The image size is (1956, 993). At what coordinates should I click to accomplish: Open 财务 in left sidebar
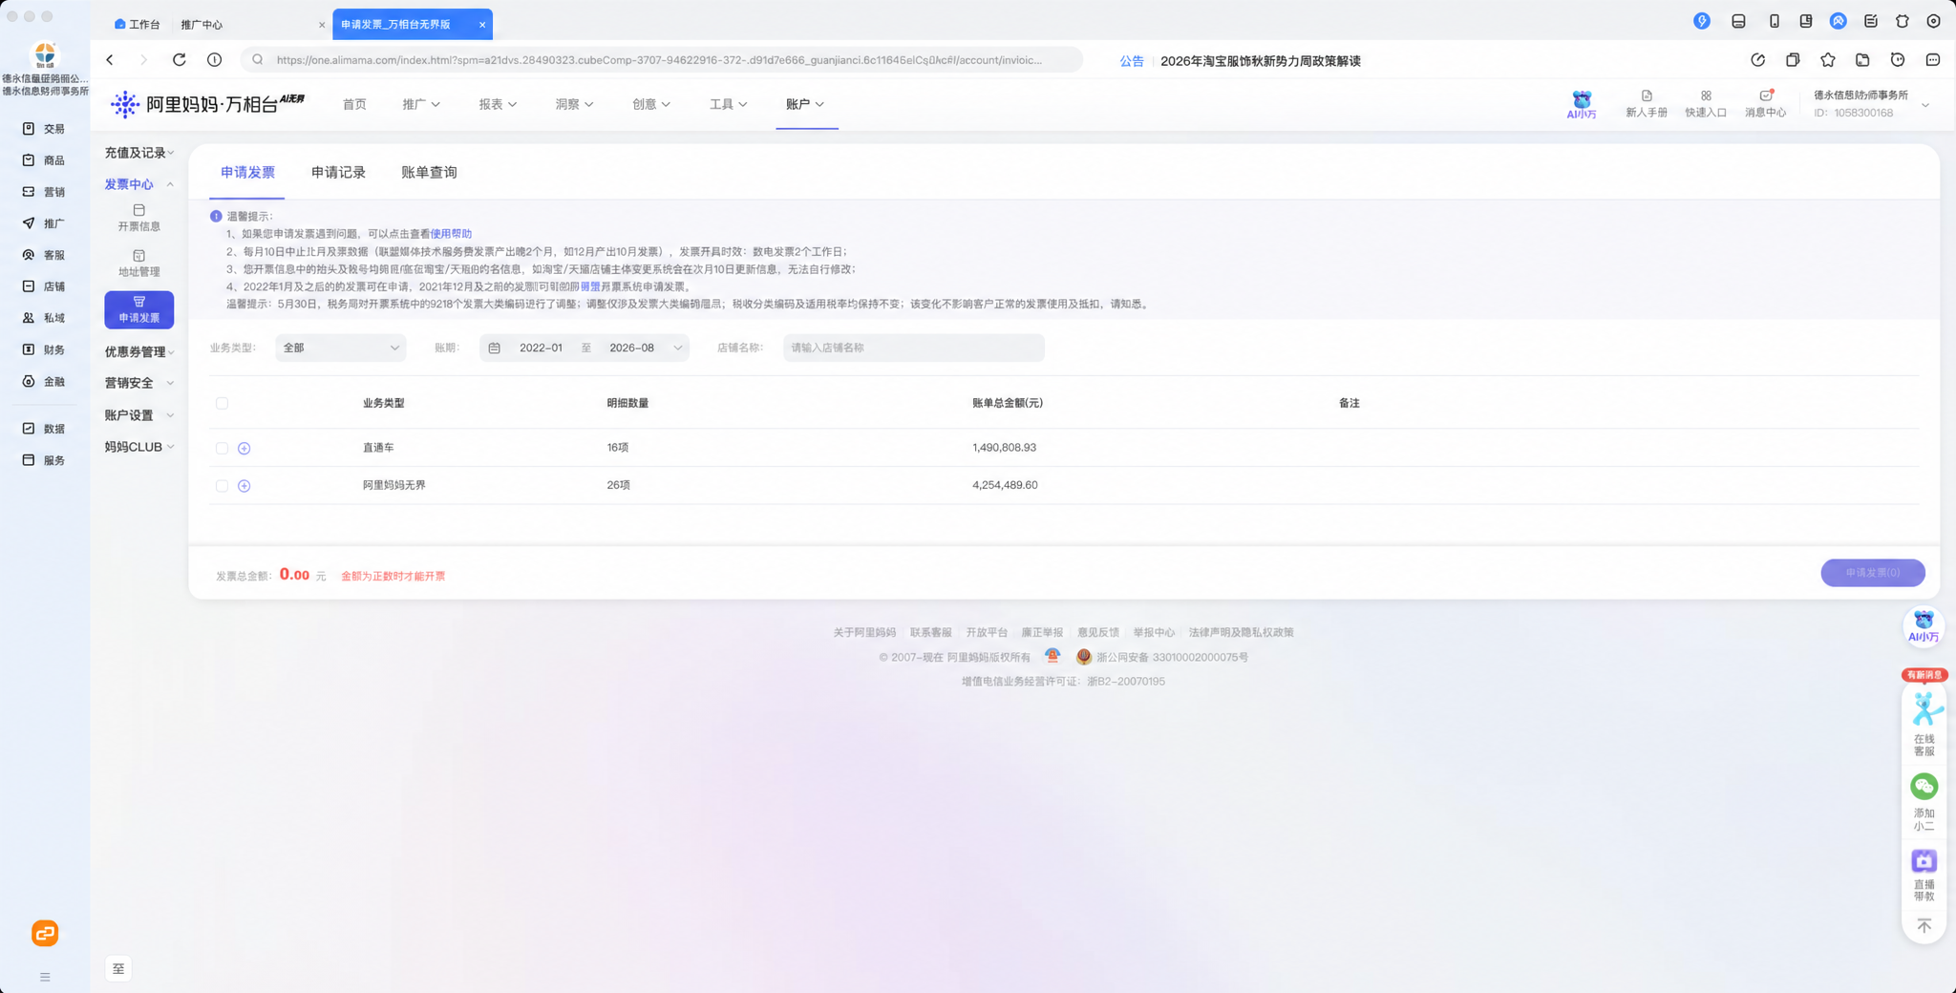click(44, 349)
